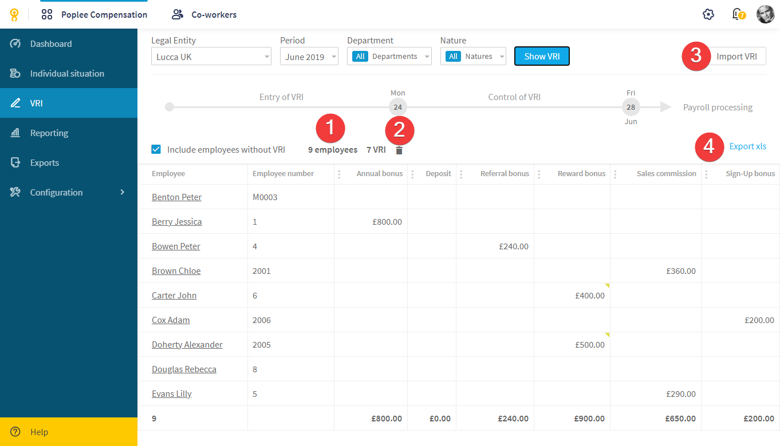Open the Period dropdown June 2019

309,56
